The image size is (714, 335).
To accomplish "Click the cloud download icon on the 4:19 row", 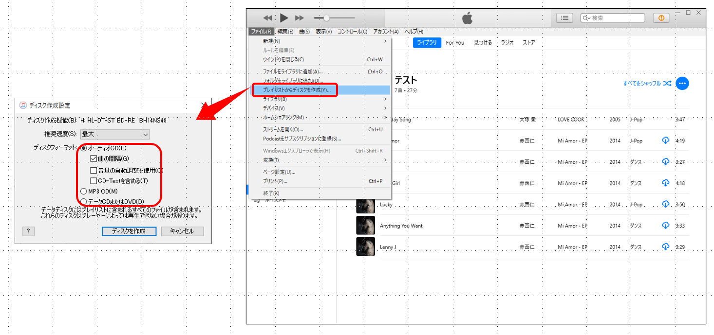I will 665,141.
